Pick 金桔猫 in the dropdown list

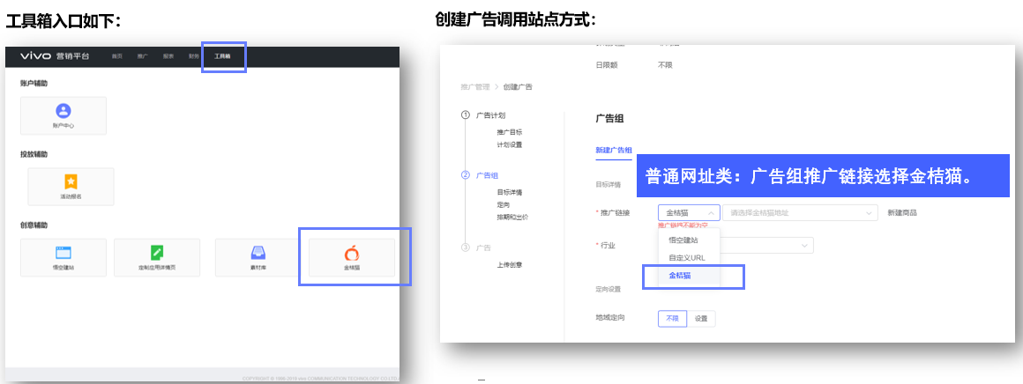(680, 276)
